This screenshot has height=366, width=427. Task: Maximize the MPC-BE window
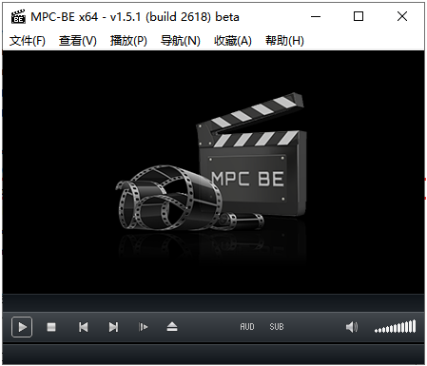359,16
